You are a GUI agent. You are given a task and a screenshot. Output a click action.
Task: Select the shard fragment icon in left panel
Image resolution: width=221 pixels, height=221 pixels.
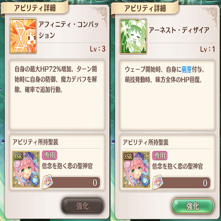(x=47, y=182)
